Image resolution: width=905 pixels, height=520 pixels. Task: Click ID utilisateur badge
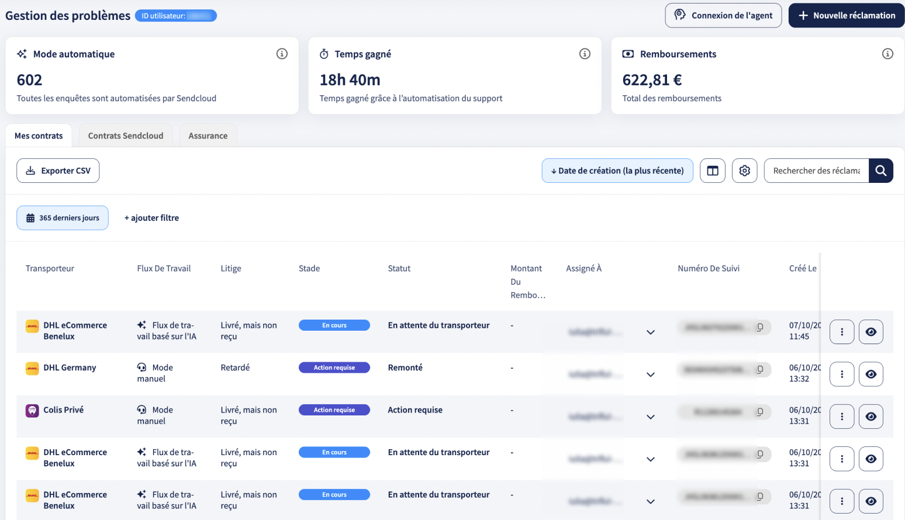tap(176, 16)
